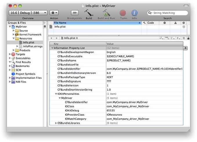Select the CFBundleIdentifier value cell
Image resolution: width=197 pixels, height=142 pixels.
(x=144, y=69)
